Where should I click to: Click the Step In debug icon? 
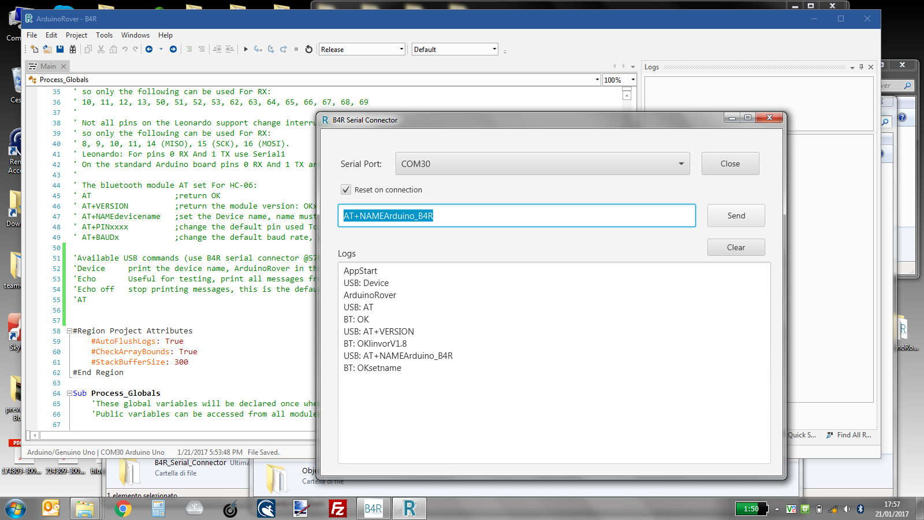(258, 49)
